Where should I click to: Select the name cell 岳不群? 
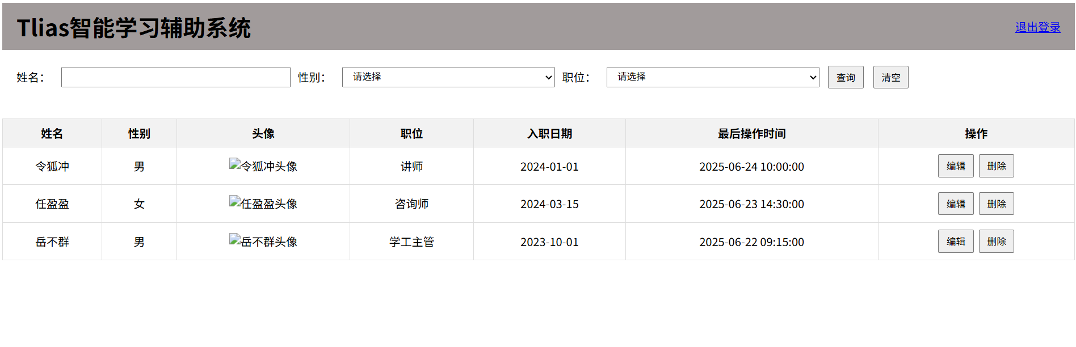52,242
